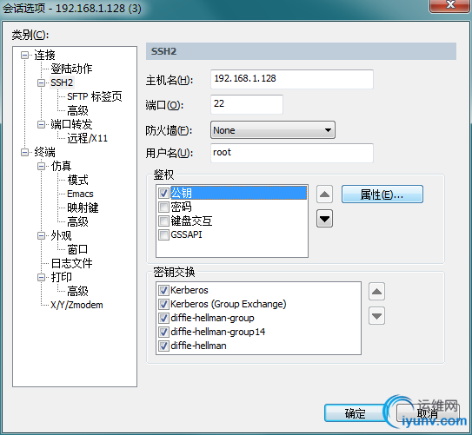Collapse the 终端 tree node

point(24,152)
